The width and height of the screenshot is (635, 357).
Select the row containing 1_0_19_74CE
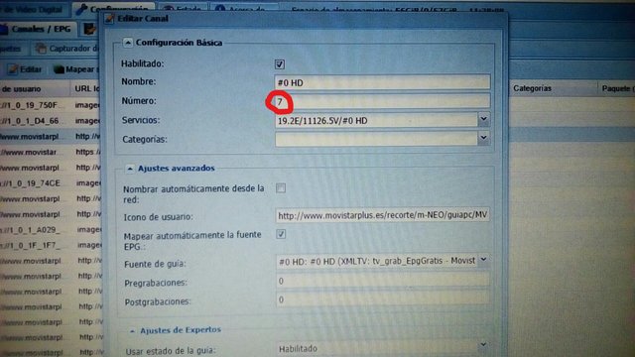click(x=51, y=183)
